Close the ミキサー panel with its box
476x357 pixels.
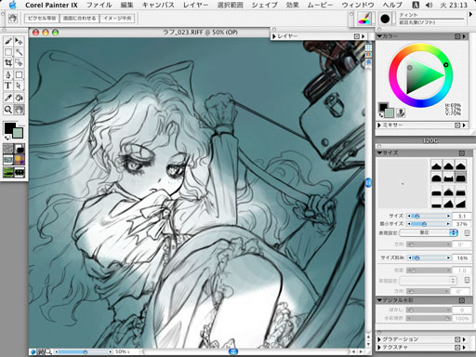[x=457, y=126]
